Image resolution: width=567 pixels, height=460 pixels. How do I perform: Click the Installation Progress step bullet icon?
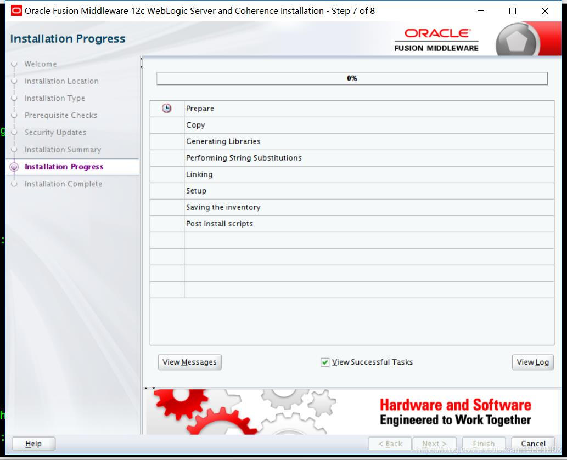(x=14, y=167)
